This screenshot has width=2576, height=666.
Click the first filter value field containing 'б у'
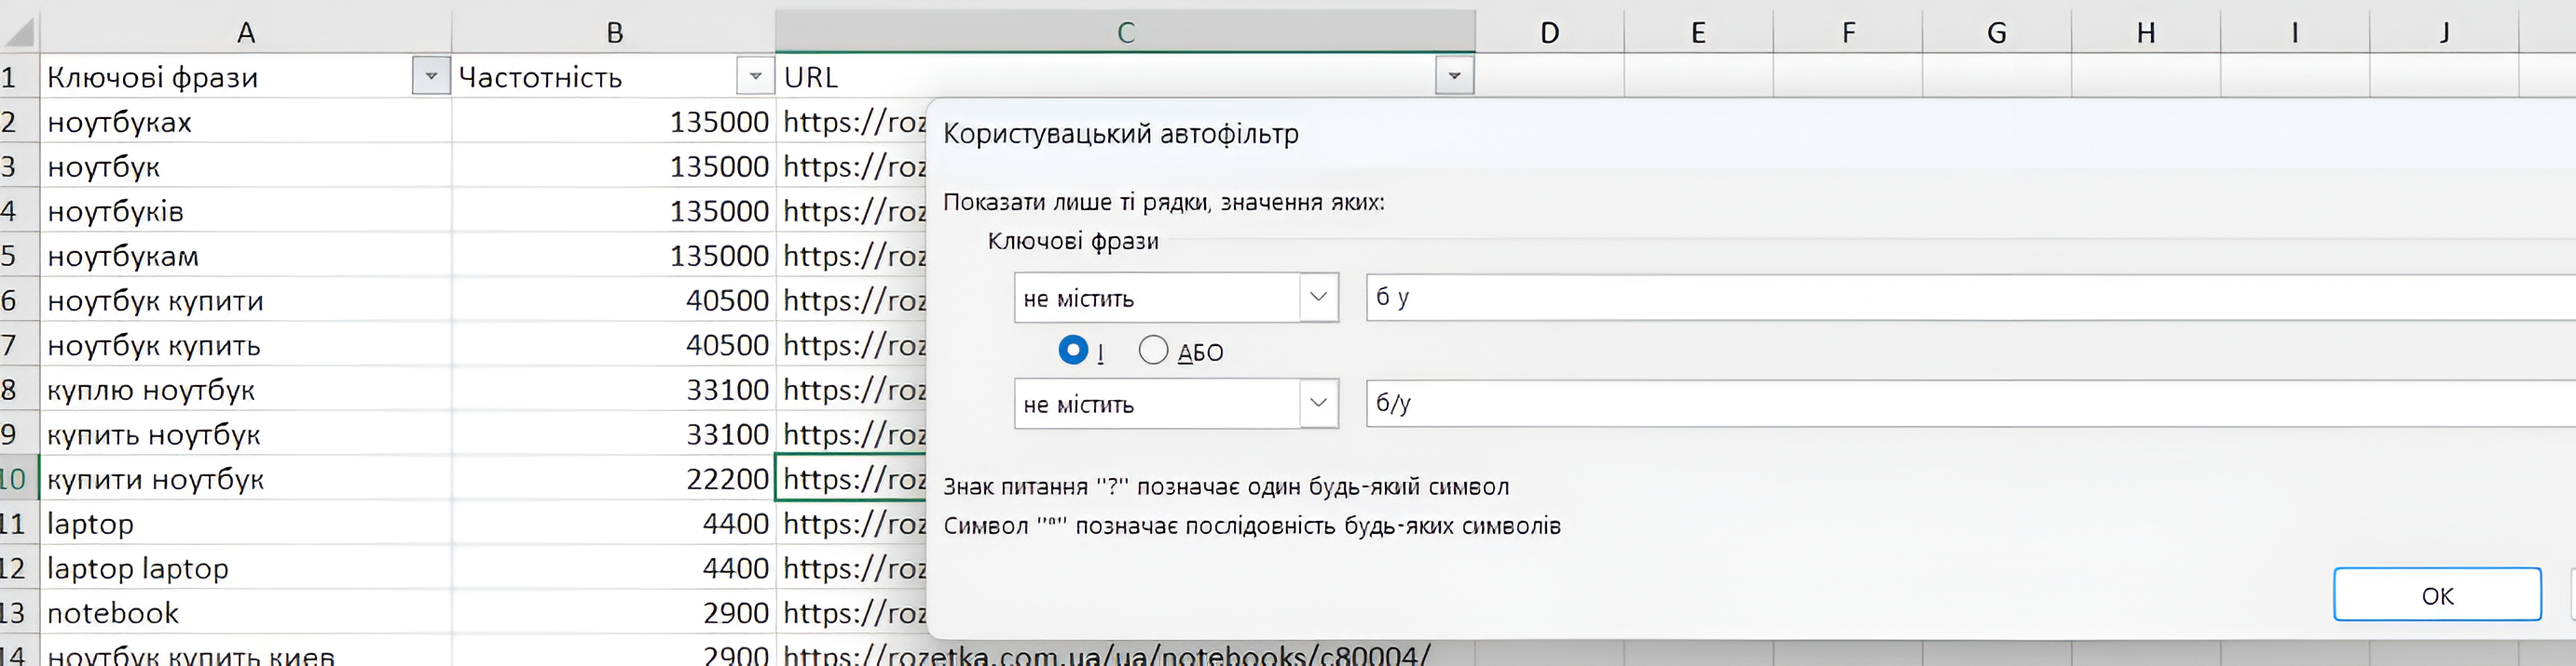click(x=1970, y=298)
